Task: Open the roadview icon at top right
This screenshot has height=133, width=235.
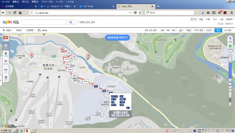Action: pyautogui.click(x=230, y=39)
